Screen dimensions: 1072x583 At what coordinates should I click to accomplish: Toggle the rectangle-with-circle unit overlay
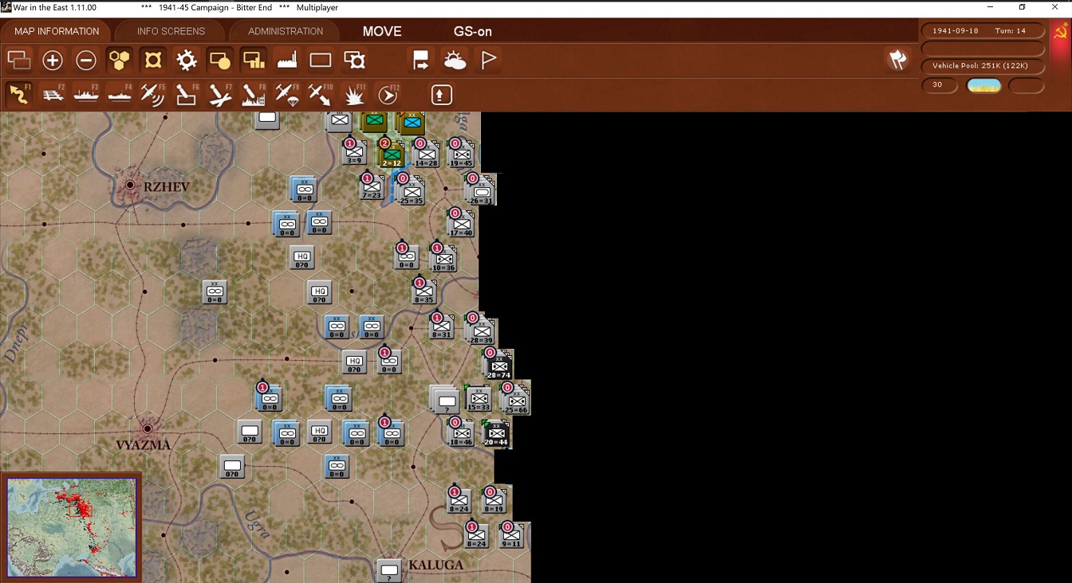point(219,60)
